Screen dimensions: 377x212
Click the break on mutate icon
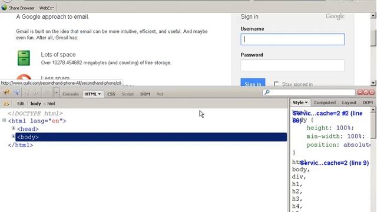[6, 104]
